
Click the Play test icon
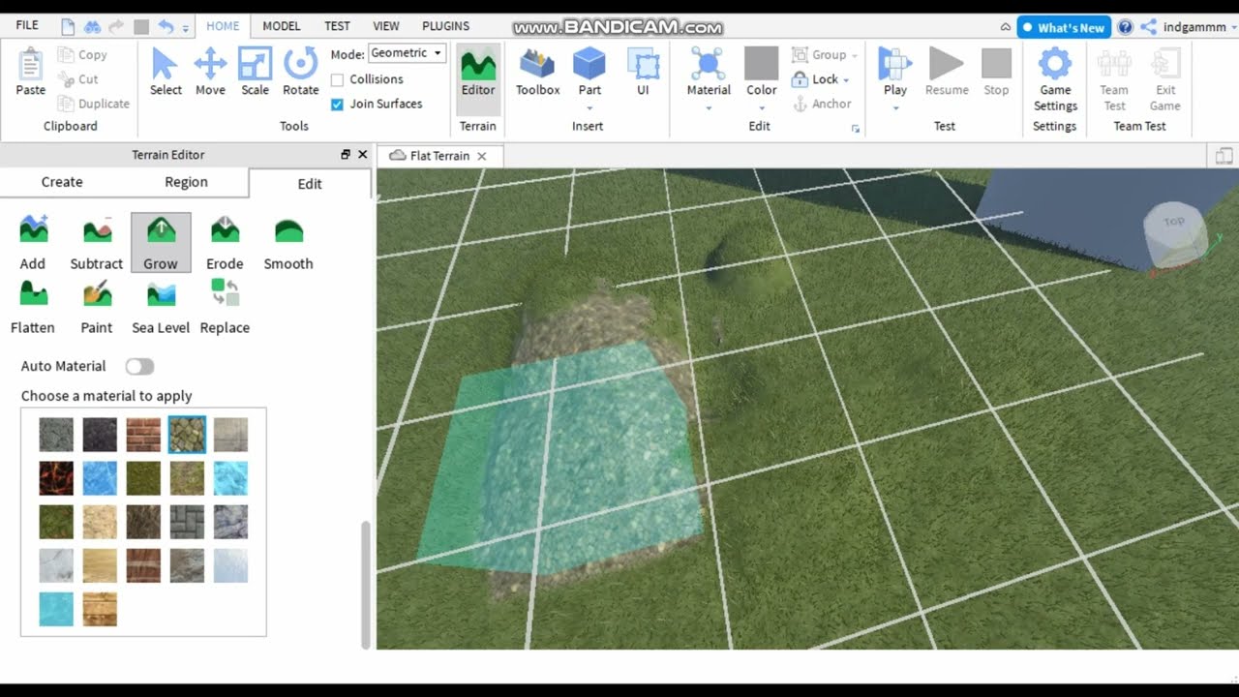click(x=894, y=64)
